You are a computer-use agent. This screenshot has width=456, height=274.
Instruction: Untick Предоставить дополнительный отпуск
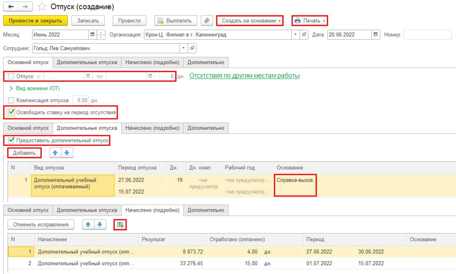tap(11, 141)
